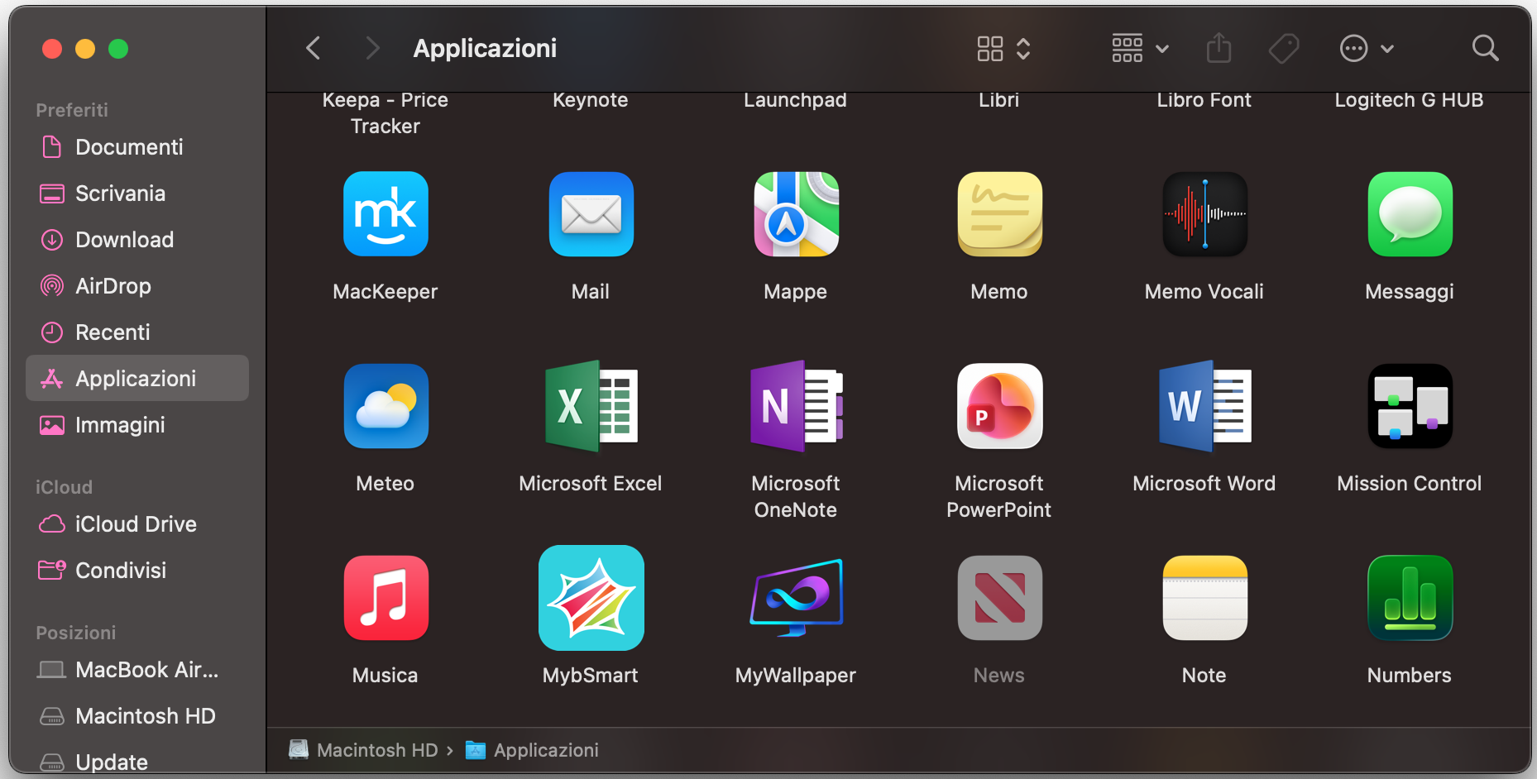Select the Update volume in sidebar
Viewport: 1537px width, 779px height.
coord(137,762)
